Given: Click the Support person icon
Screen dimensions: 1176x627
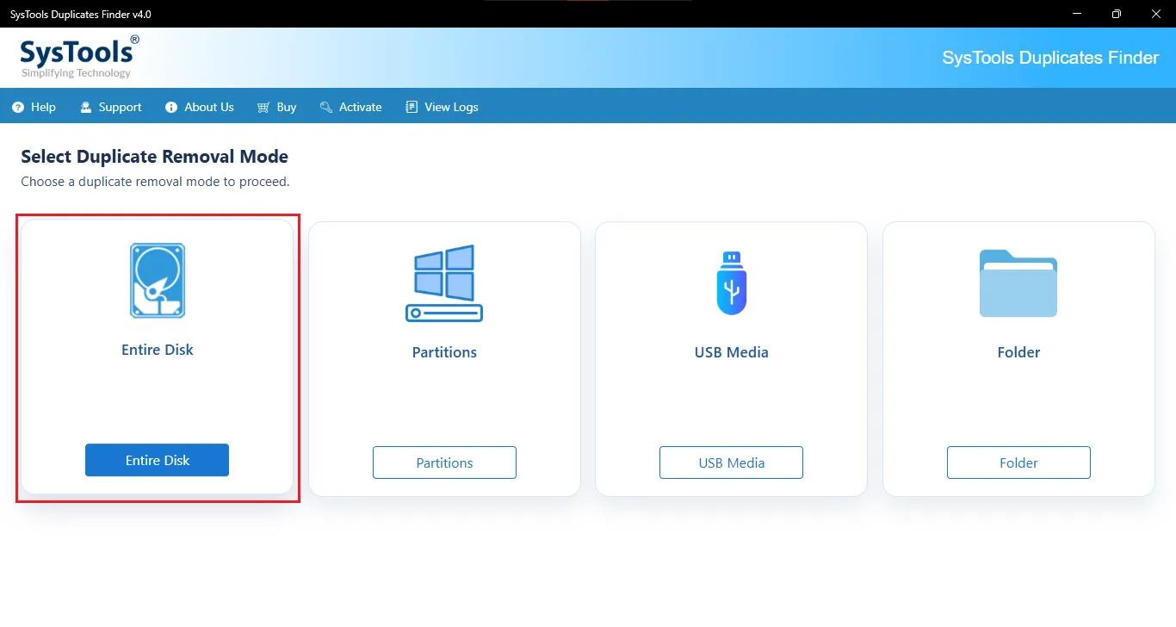Looking at the screenshot, I should coord(86,108).
